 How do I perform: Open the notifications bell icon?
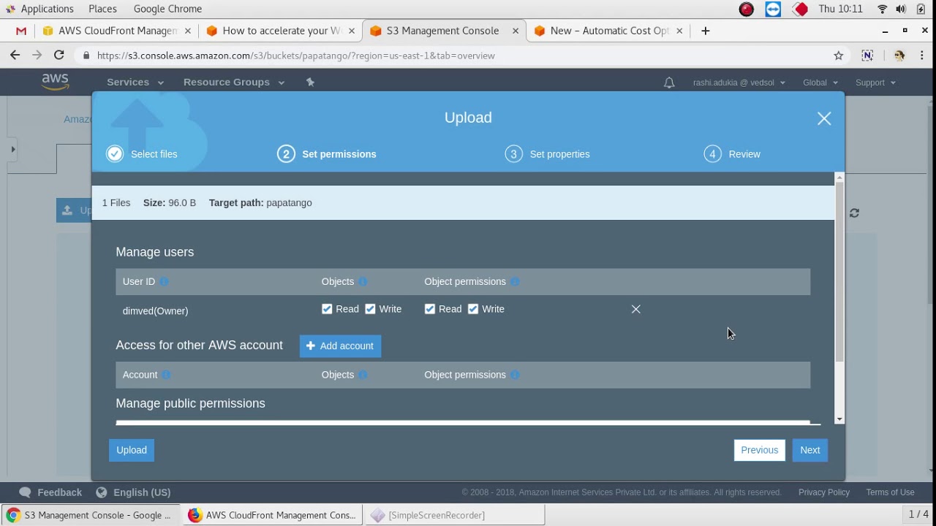coord(669,83)
